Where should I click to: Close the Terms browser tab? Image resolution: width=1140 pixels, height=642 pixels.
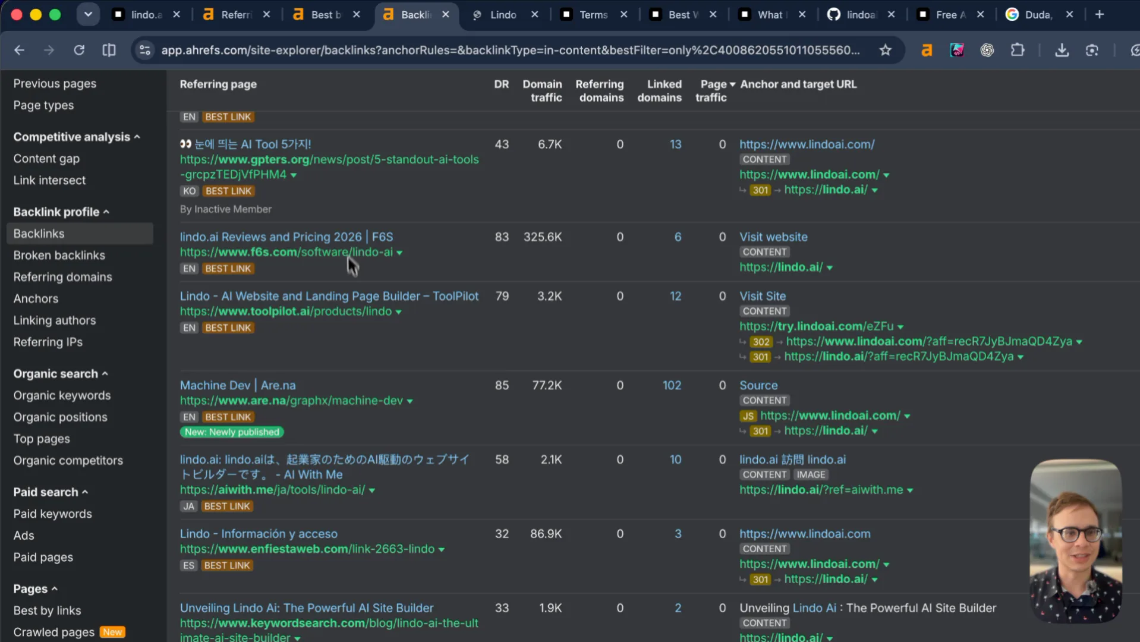623,14
